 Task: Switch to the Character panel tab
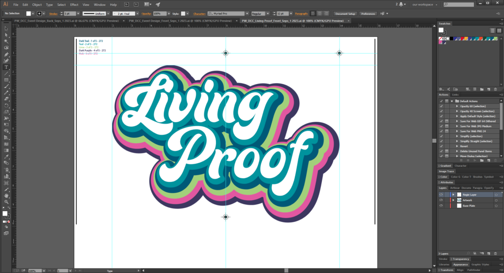[460, 166]
